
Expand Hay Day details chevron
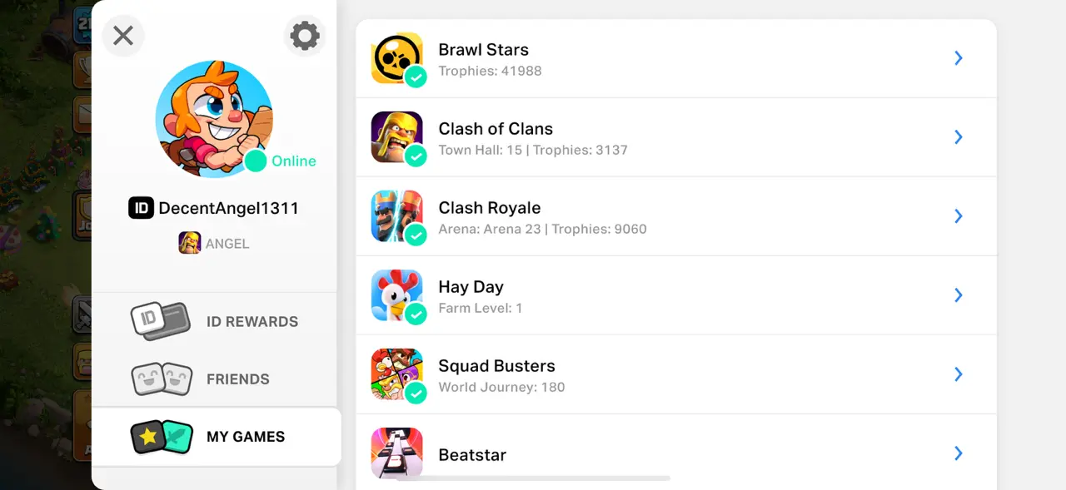959,294
